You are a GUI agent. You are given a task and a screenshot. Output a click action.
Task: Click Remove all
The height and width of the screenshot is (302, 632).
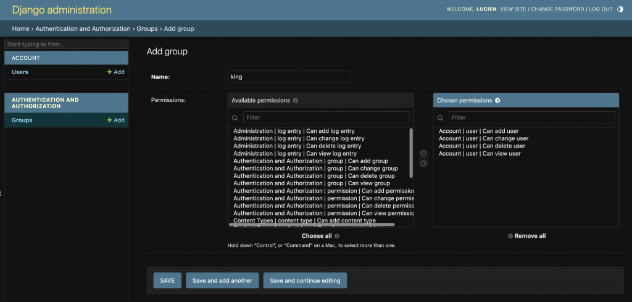pos(527,236)
